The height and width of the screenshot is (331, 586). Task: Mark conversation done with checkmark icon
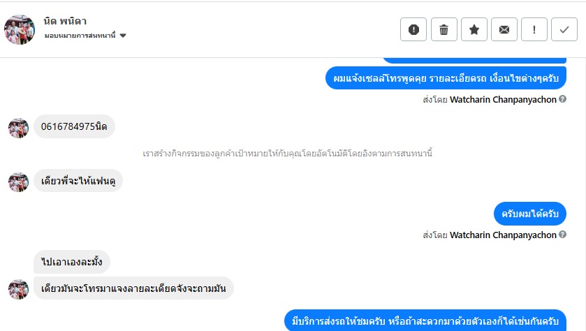(564, 30)
